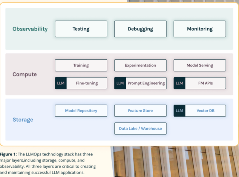The height and width of the screenshot is (177, 239).
Task: Select the Testing box in Observability layer
Action: pyautogui.click(x=81, y=29)
